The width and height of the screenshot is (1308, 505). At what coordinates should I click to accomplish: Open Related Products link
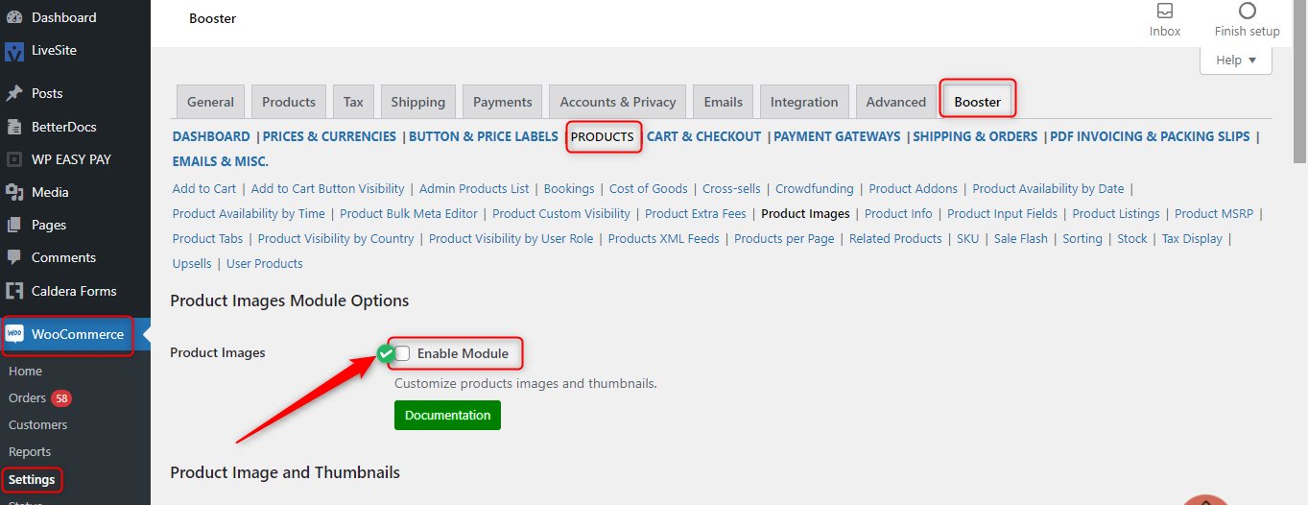point(895,238)
